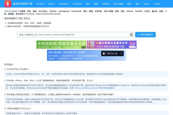The height and width of the screenshot is (115, 173).
Task: Click the 微博视频图片下载工具特点 heading
Action: pyautogui.click(x=17, y=18)
